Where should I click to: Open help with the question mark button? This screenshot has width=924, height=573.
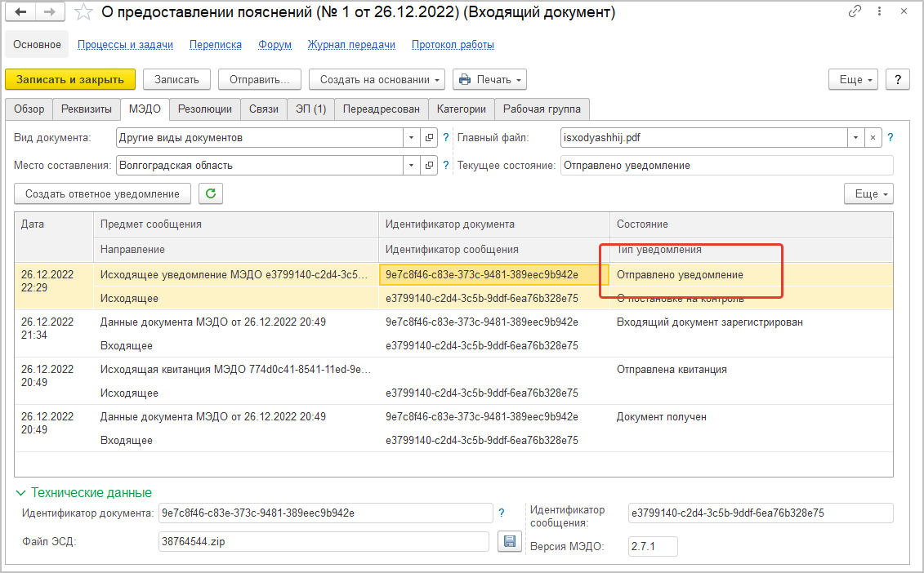pyautogui.click(x=898, y=79)
